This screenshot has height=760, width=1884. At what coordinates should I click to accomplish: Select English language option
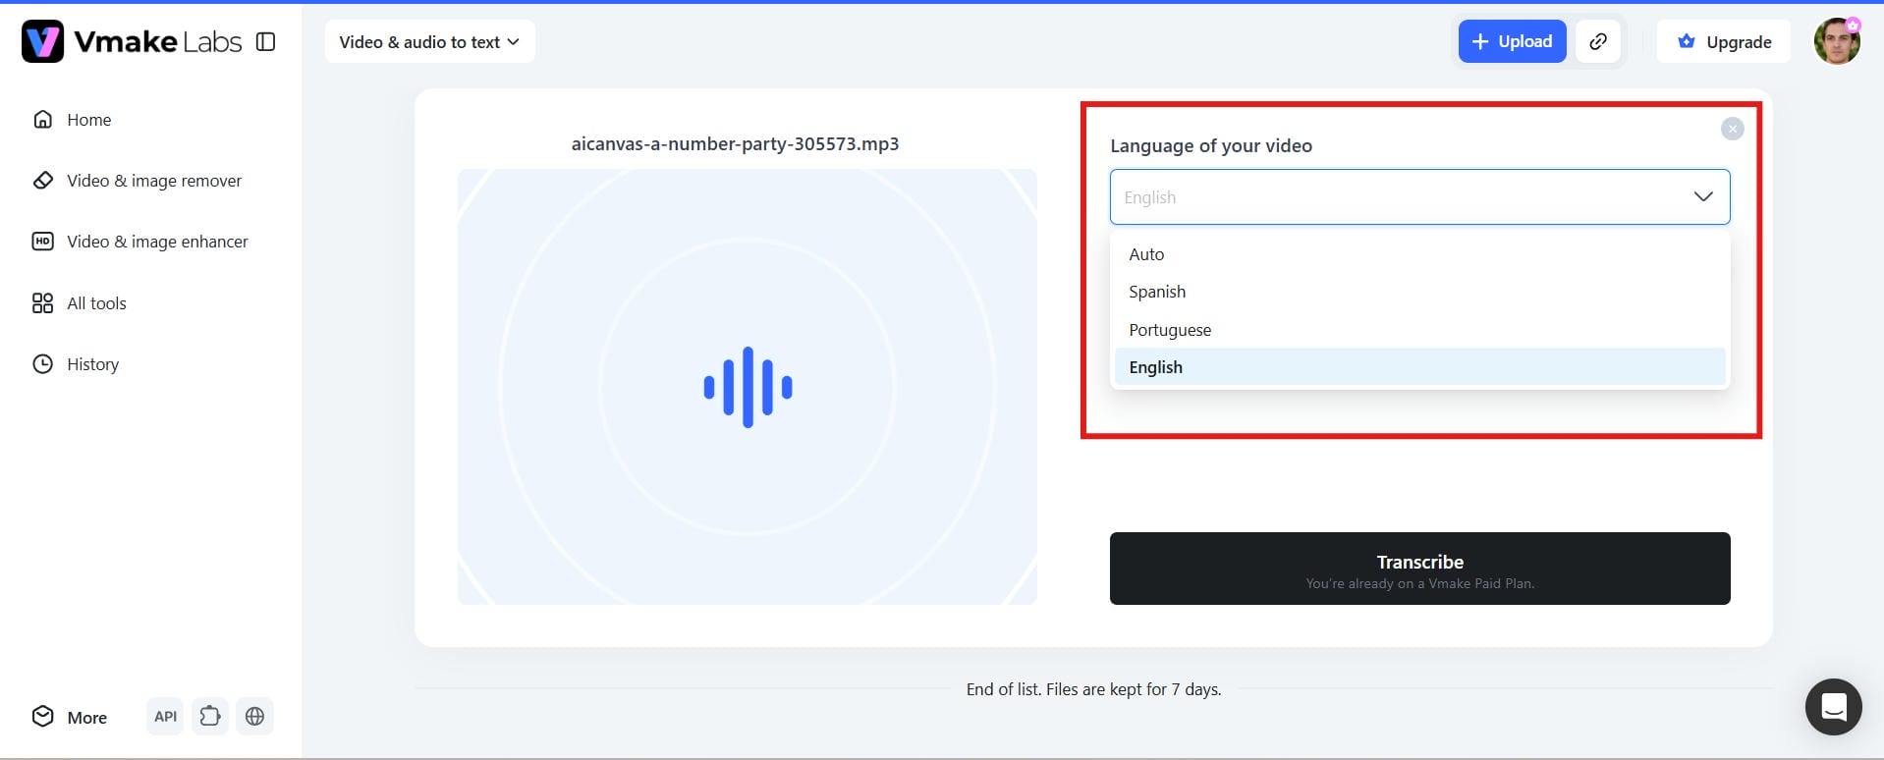pyautogui.click(x=1419, y=367)
